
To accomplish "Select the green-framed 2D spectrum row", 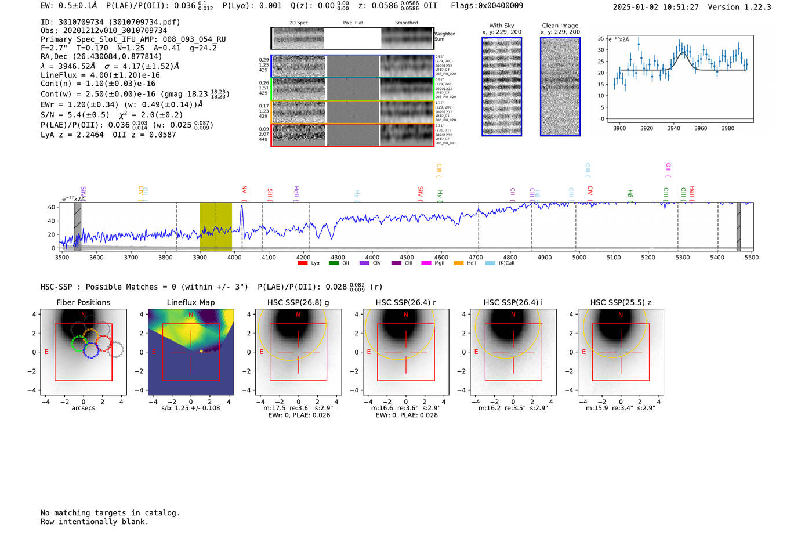I will [x=352, y=89].
